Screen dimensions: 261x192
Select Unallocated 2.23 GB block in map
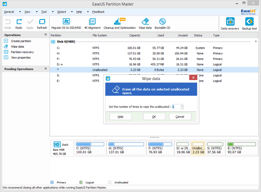click(198, 148)
